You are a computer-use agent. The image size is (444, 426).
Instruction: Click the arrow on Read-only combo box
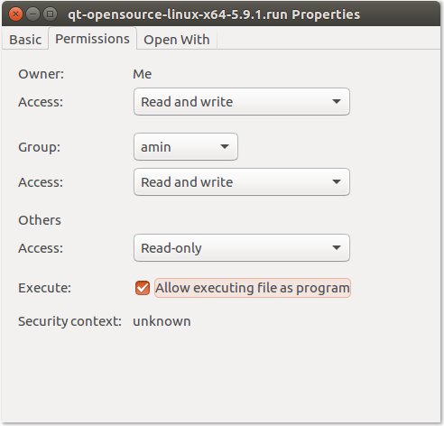(337, 248)
